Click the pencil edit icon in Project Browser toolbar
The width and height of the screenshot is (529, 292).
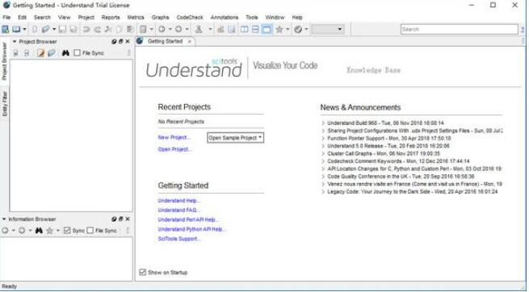(x=41, y=53)
